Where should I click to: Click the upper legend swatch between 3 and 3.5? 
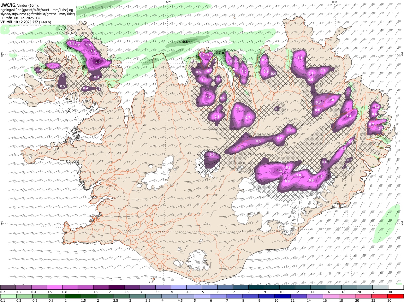point(147,287)
